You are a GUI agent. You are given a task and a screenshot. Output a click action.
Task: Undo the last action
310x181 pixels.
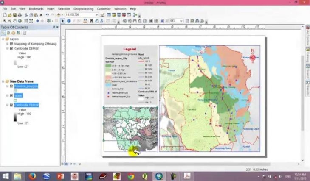[x=47, y=15]
